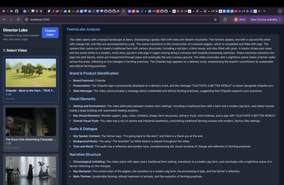Click the 1. Select Video heading
The width and height of the screenshot is (284, 185).
pos(15,50)
